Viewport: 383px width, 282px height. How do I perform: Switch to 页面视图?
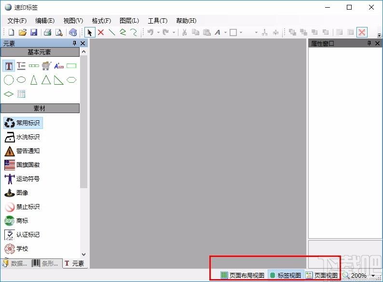click(322, 275)
